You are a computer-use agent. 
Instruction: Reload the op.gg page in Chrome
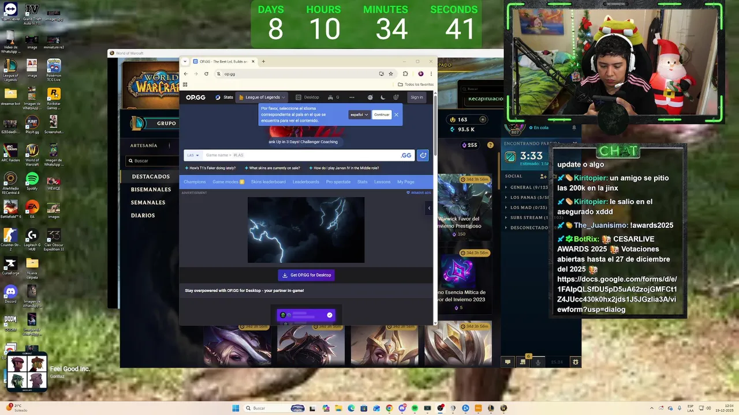pos(206,74)
